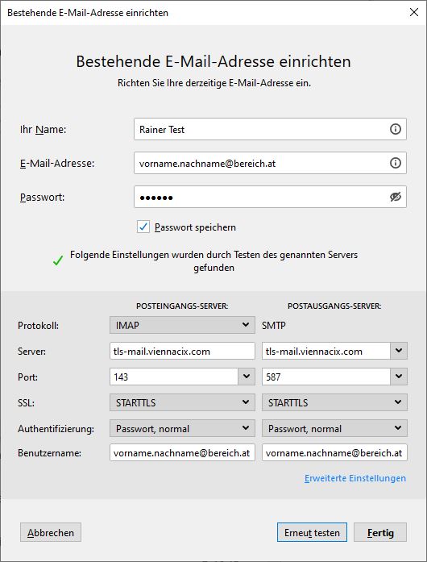Screen dimensions: 427x562
Task: Expand the outgoing server name dropdown arrow
Action: pos(399,351)
